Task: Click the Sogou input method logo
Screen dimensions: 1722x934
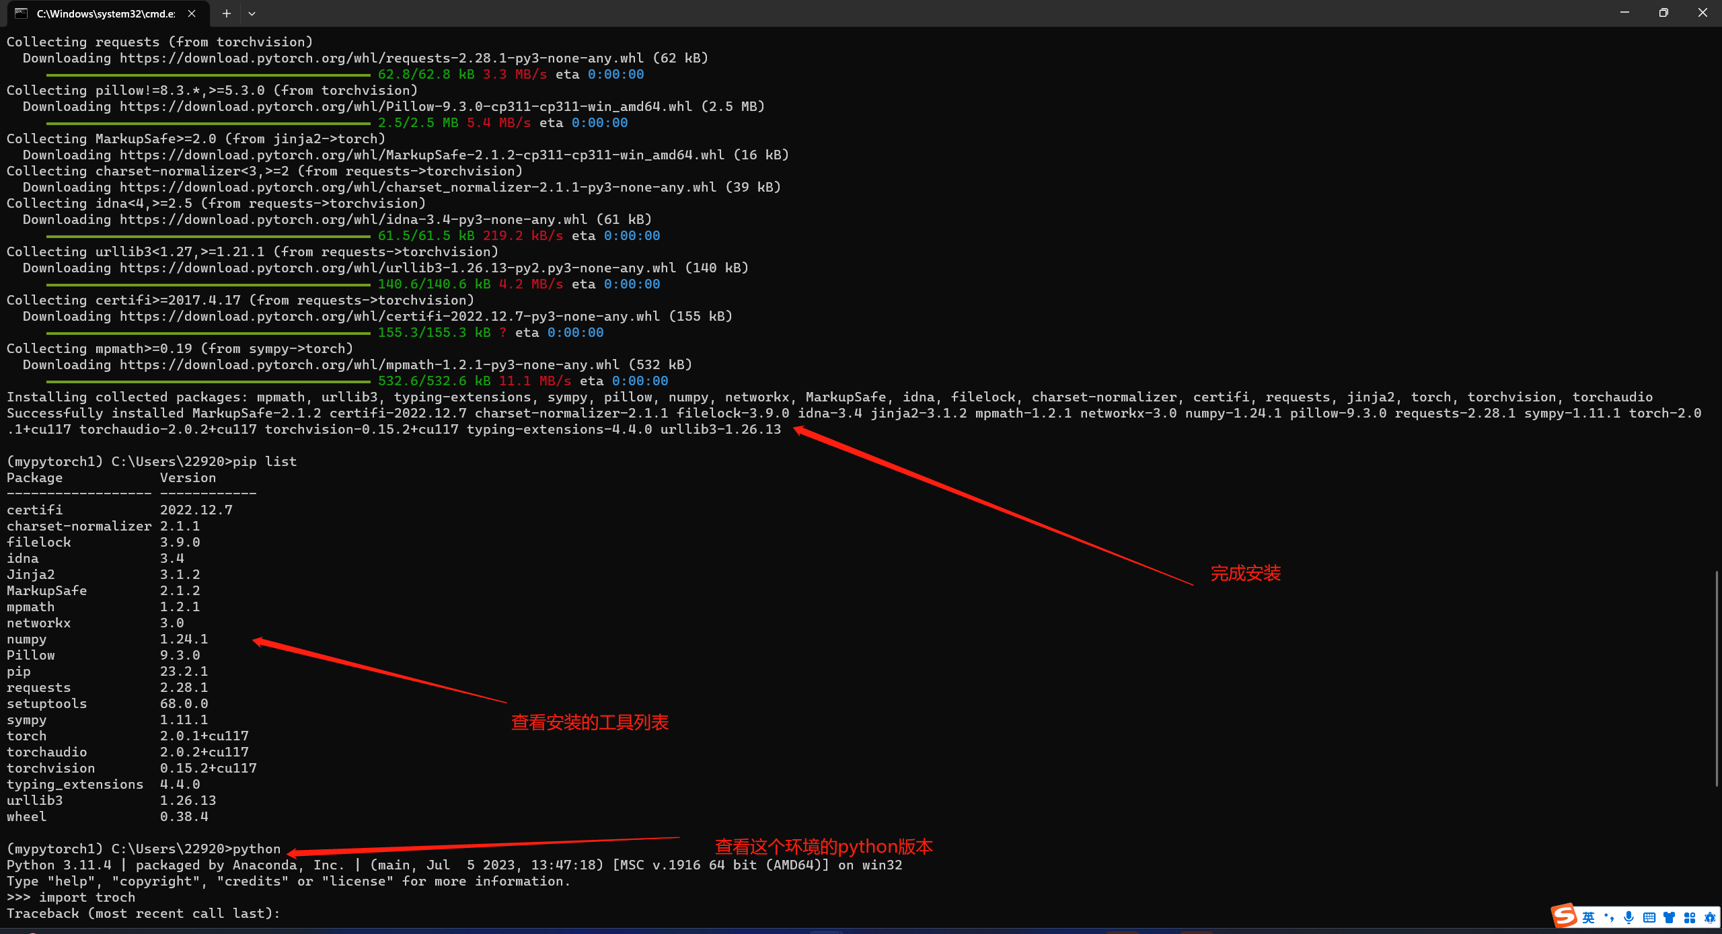Action: tap(1564, 916)
